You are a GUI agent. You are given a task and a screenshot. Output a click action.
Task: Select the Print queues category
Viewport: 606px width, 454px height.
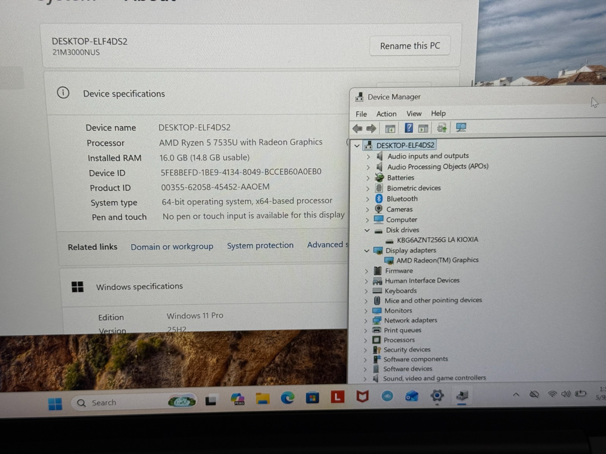coord(402,330)
